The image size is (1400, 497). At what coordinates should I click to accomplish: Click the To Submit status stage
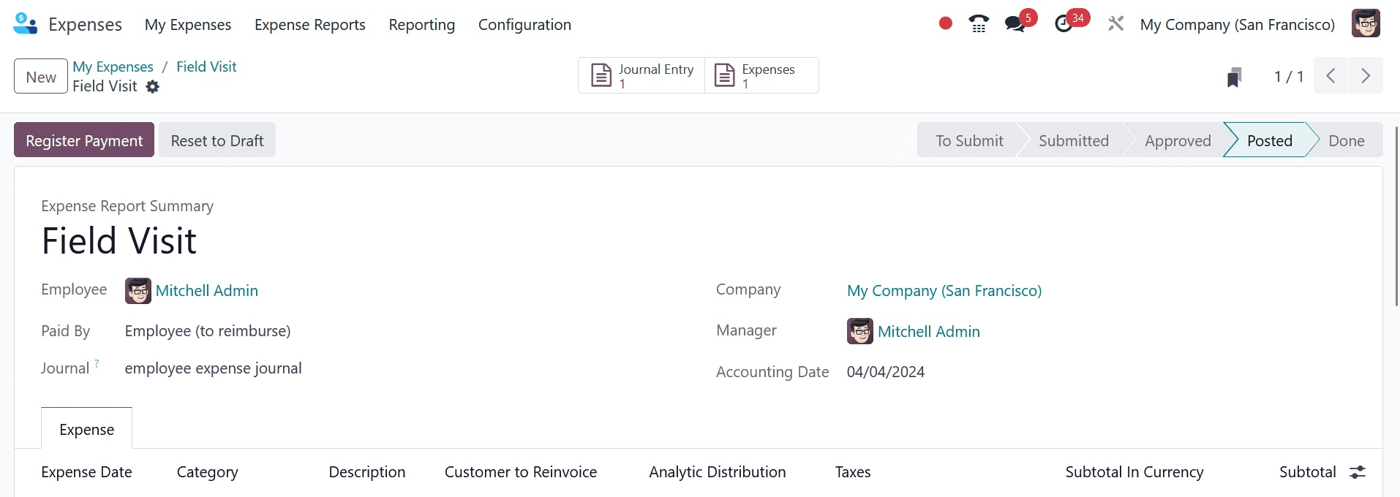[x=968, y=140]
